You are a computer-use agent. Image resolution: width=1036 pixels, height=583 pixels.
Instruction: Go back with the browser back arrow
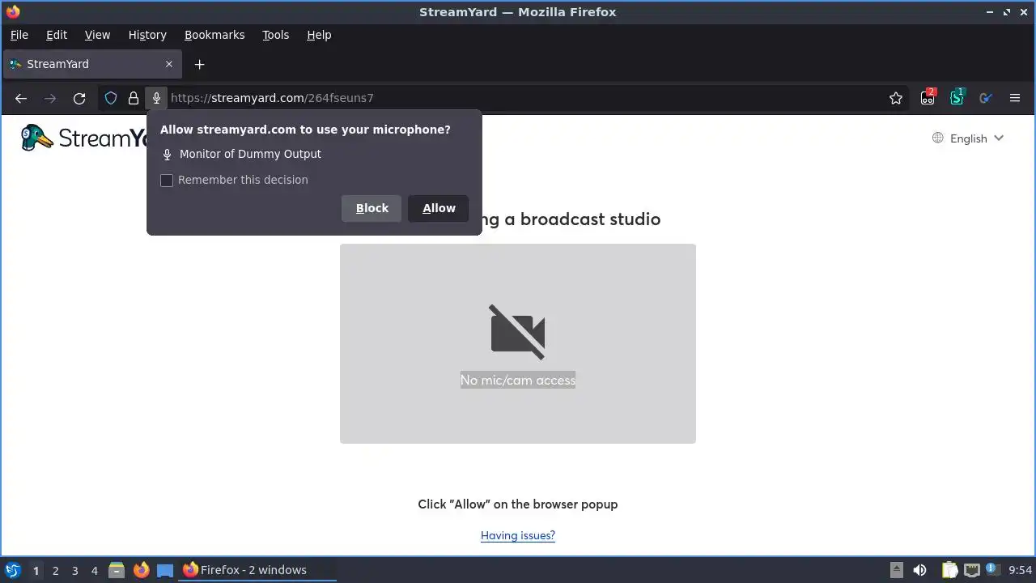(x=21, y=98)
